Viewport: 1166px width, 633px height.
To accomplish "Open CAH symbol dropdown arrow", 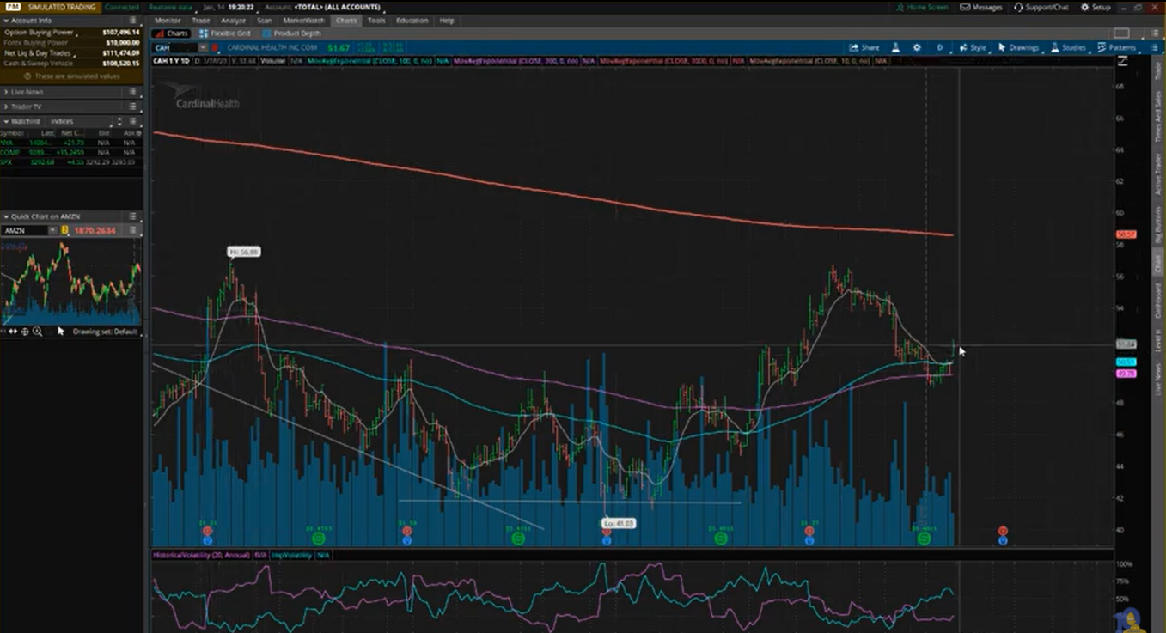I will tap(203, 48).
